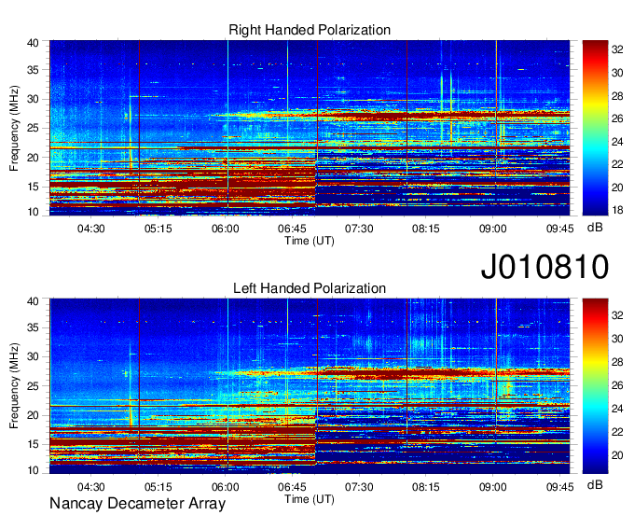Image resolution: width=634 pixels, height=515 pixels.
Task: Click "Time (UT)" label under Right Handed plot
Action: click(x=310, y=241)
